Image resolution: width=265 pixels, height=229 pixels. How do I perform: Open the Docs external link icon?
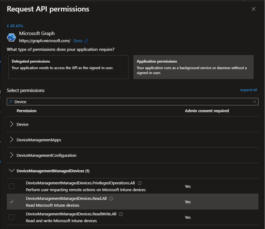pyautogui.click(x=86, y=41)
